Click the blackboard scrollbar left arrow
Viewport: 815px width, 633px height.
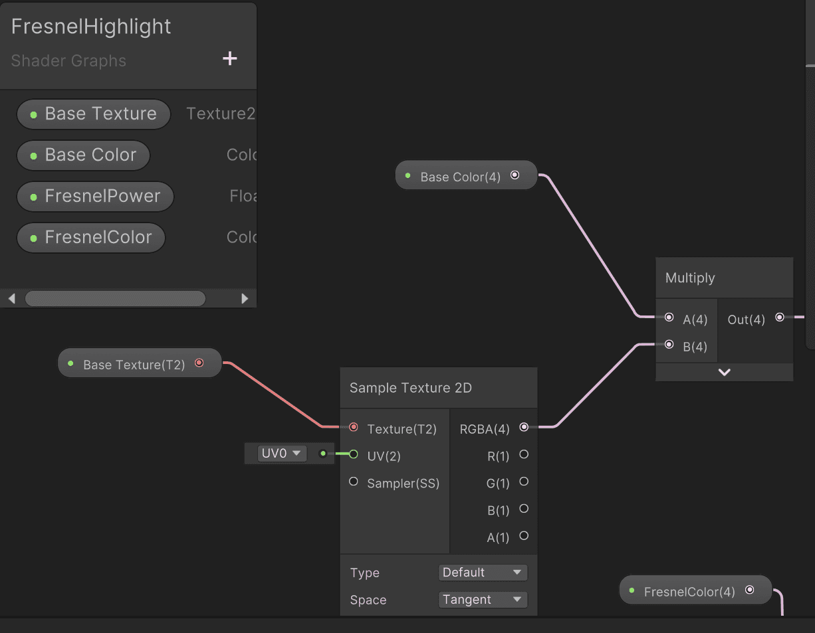click(x=11, y=298)
